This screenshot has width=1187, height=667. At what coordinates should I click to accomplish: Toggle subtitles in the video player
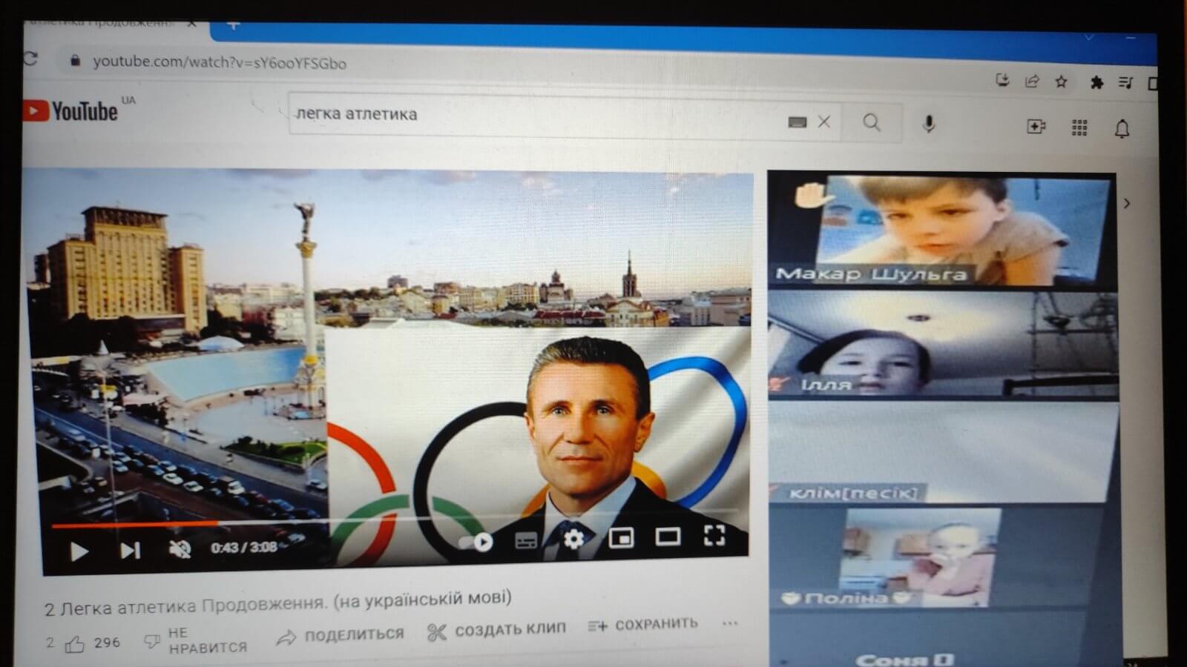point(526,541)
